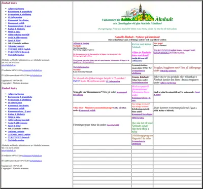Viewport: 203px width, 189px height.
Task: Open IT- information in first index list
Action: pyautogui.click(x=15, y=17)
